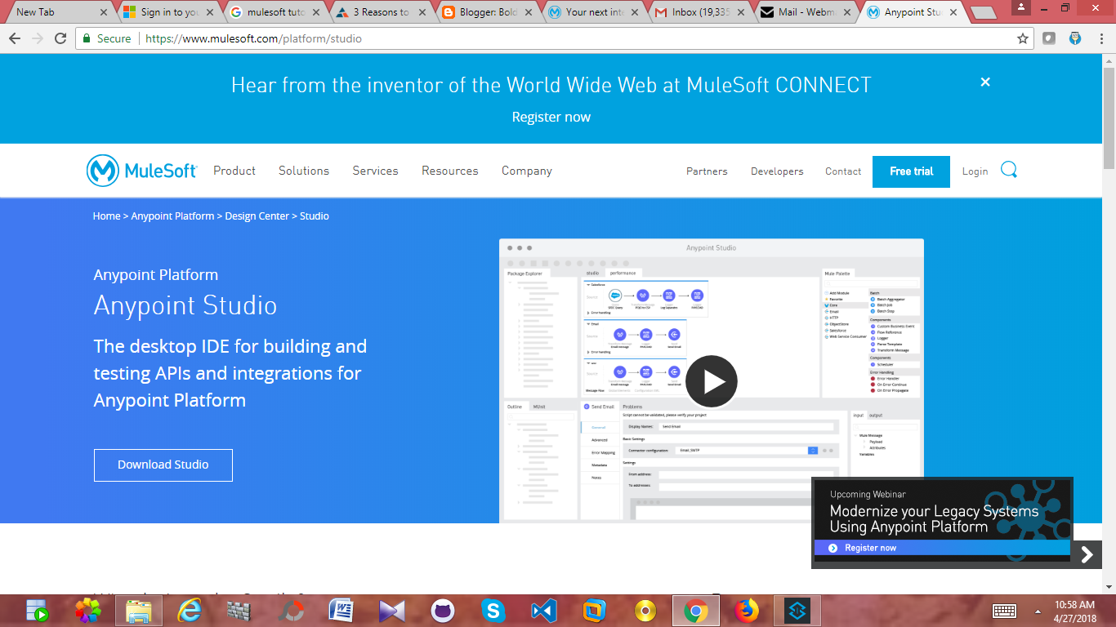Open the site search magnifier icon

point(1009,170)
